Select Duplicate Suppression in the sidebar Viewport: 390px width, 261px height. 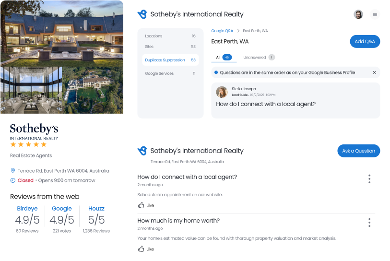click(170, 60)
